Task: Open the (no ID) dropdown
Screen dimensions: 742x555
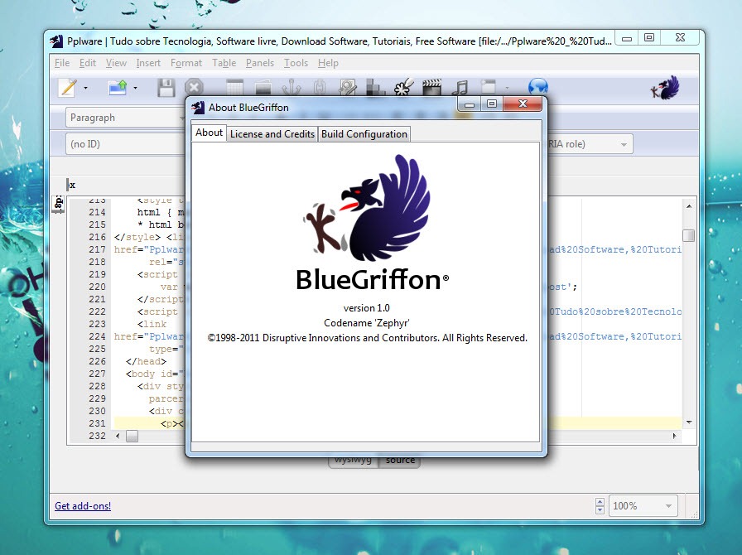Action: click(x=125, y=144)
